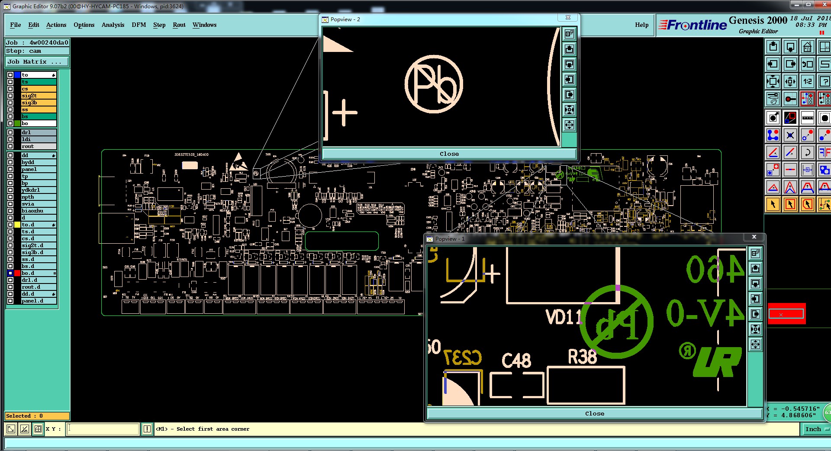Click the snap key icon on grid
The image size is (831, 451).
tap(790, 99)
